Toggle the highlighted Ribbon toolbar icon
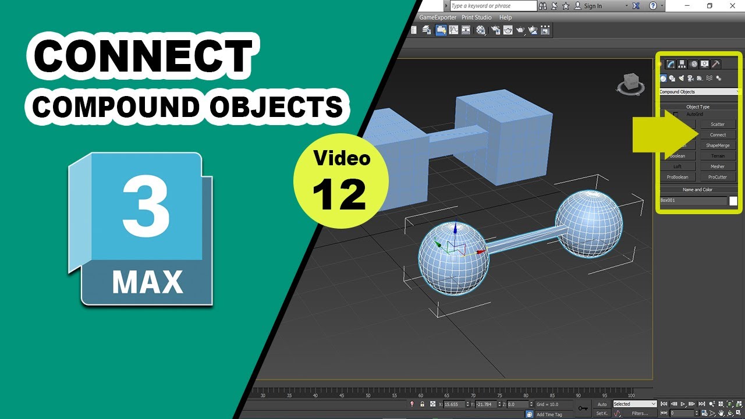This screenshot has height=419, width=745. click(x=441, y=30)
